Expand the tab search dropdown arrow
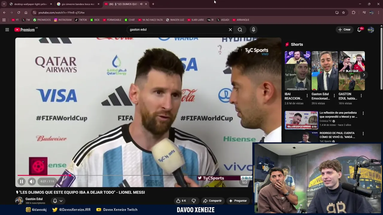Viewport: 383px width, 215px height. coord(4,4)
